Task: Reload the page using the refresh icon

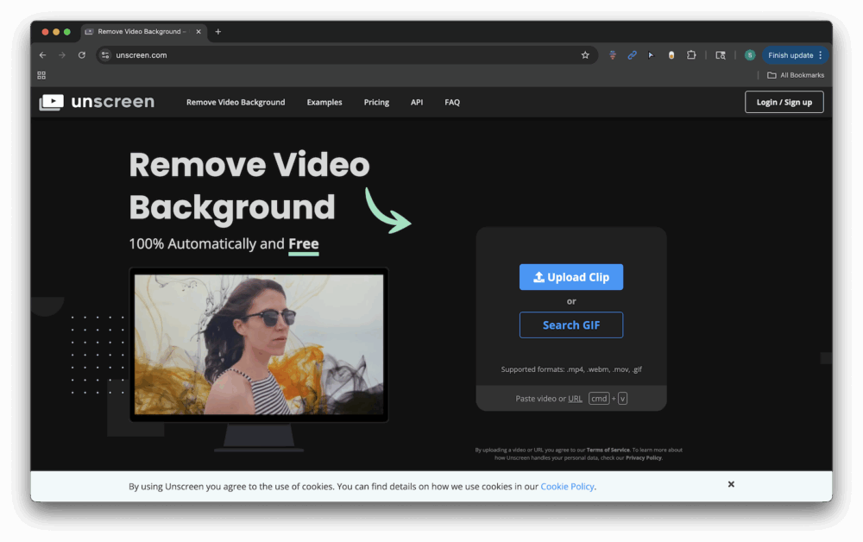Action: pyautogui.click(x=82, y=55)
